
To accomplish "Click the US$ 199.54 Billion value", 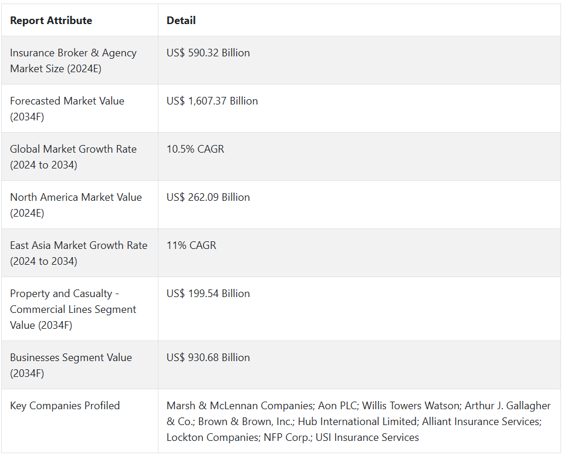I will coord(208,294).
